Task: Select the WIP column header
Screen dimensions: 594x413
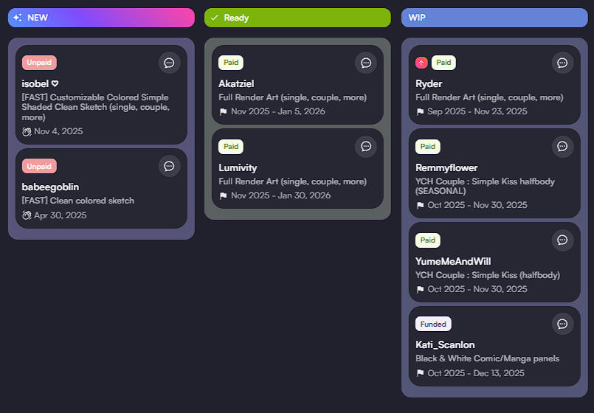Action: click(x=494, y=18)
